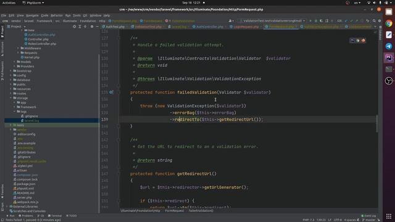Hide the Project panel with minus icon
Viewport: 395px width, 222px height.
click(98, 27)
